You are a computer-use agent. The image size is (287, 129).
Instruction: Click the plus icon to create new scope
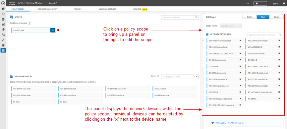(x=29, y=23)
